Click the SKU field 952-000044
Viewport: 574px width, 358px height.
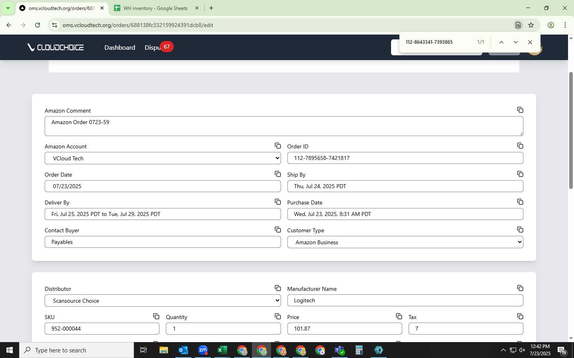[102, 329]
